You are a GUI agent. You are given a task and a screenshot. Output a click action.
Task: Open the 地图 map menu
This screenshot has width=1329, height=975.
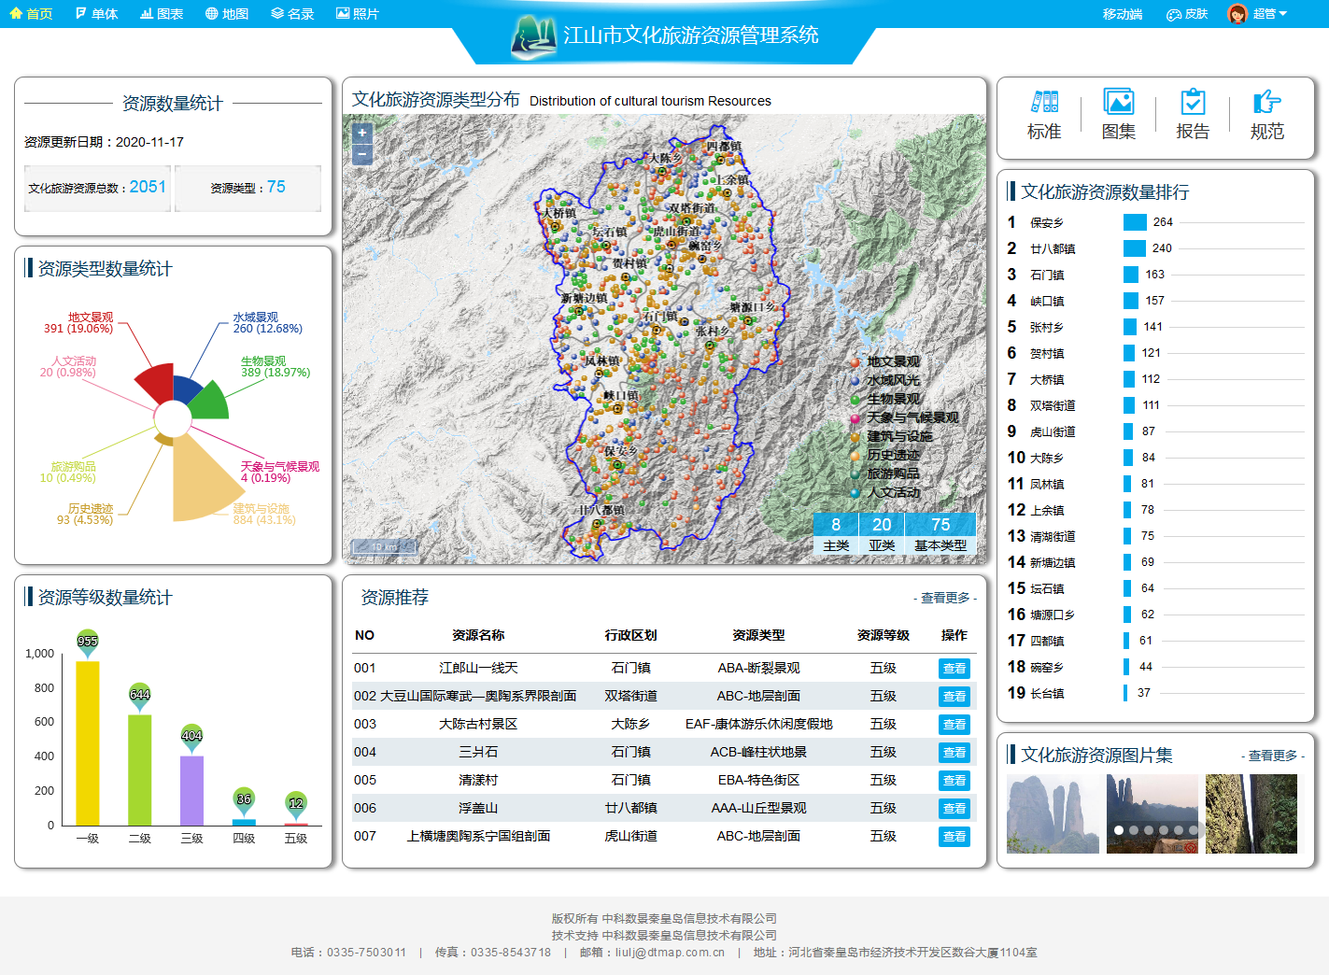pos(227,14)
